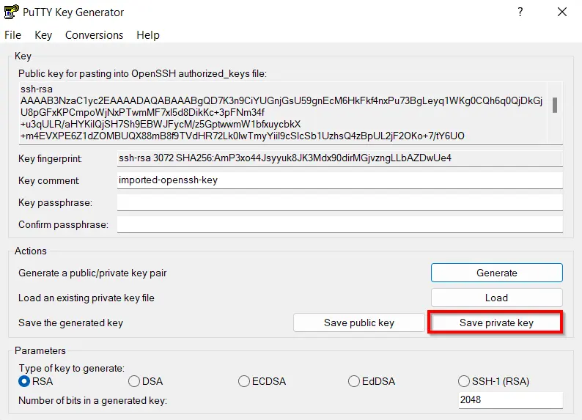Click the 'Key fingerprint:' label
Image resolution: width=582 pixels, height=420 pixels.
[x=50, y=159]
